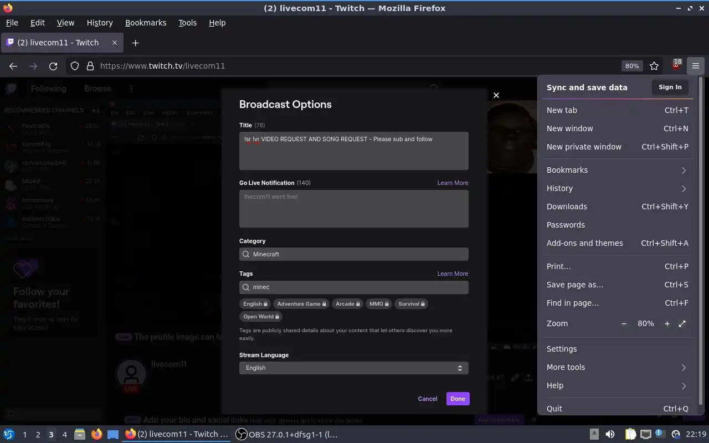Screen dimensions: 709x443
Task: Click the padlock site security icon
Action: click(x=90, y=66)
